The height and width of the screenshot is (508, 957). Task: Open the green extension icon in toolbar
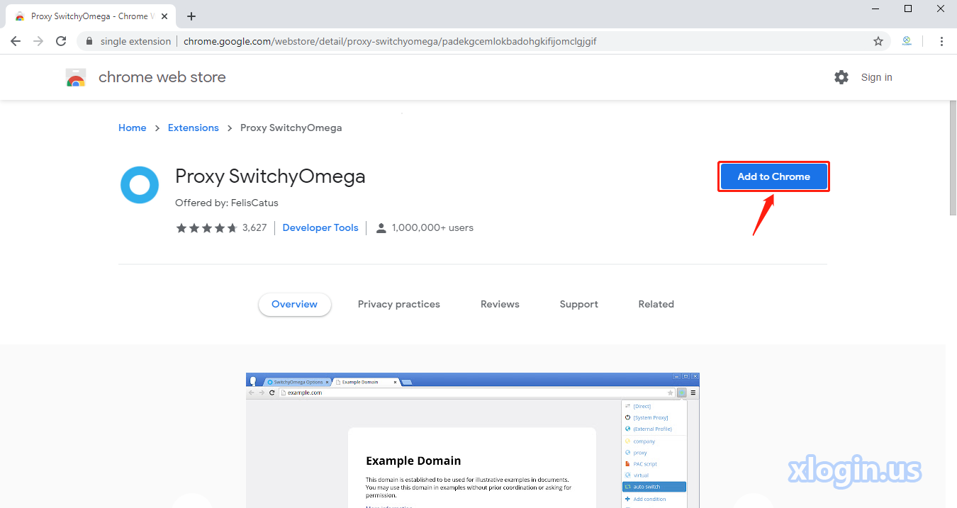907,41
